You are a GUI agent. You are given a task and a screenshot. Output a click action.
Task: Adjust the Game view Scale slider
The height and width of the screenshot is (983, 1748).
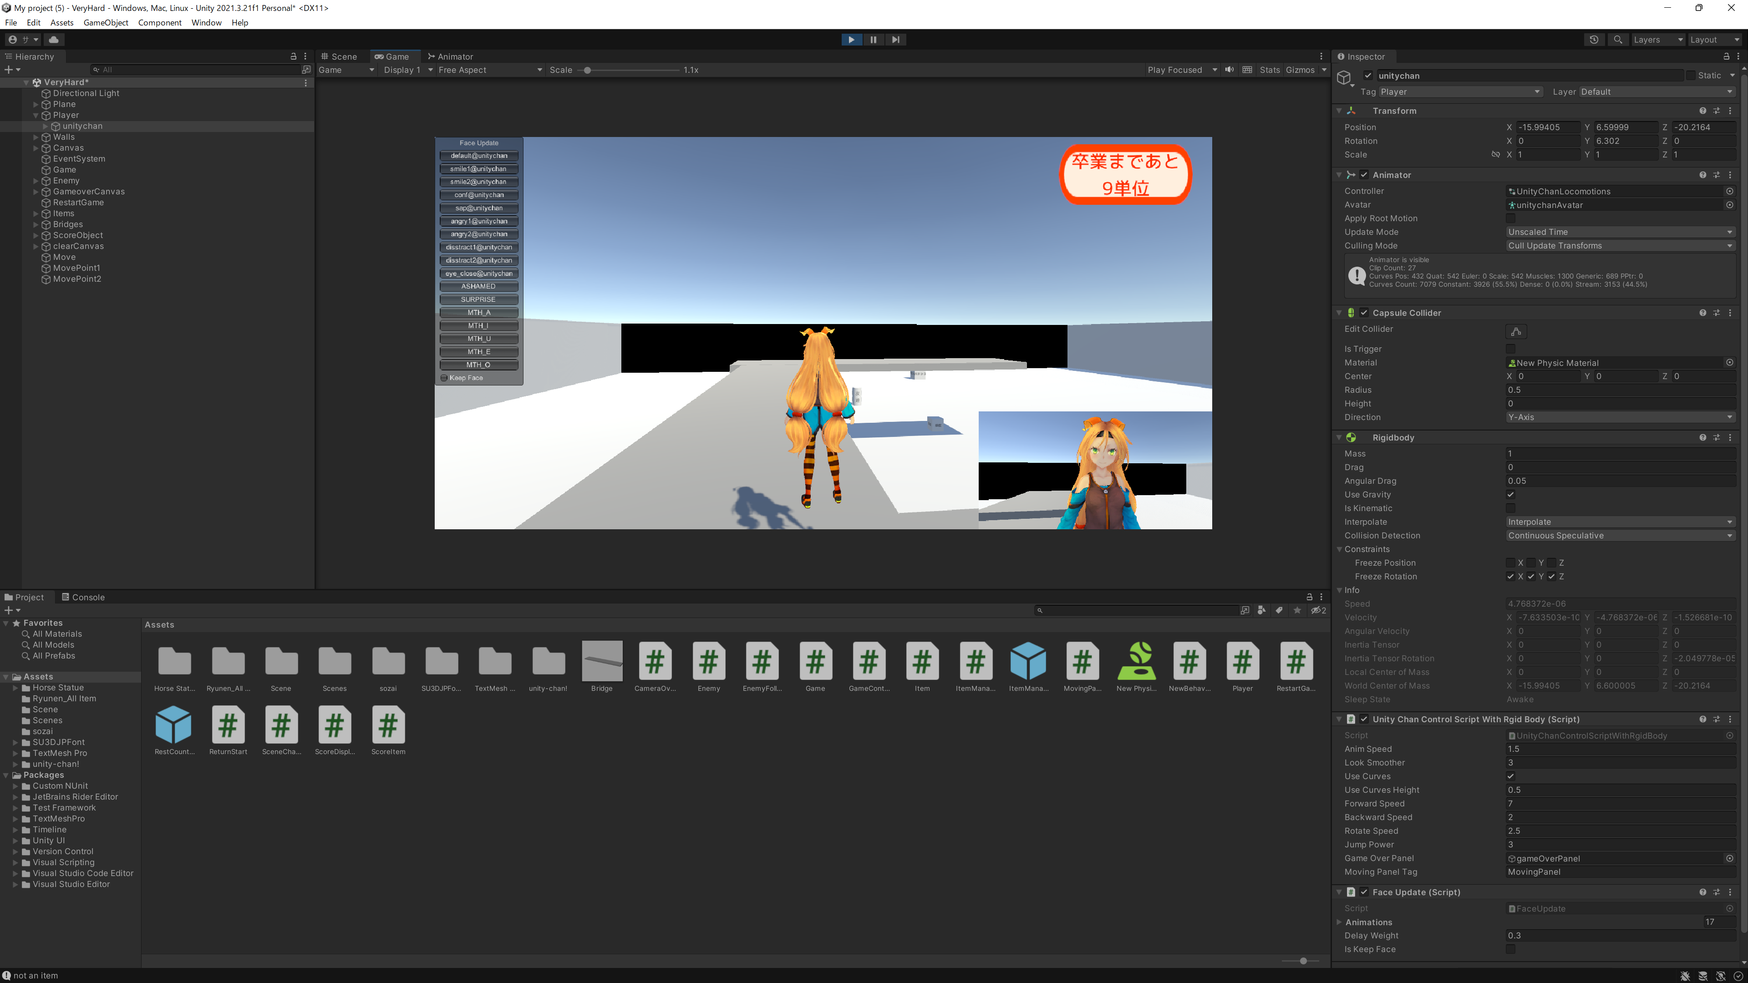(588, 70)
